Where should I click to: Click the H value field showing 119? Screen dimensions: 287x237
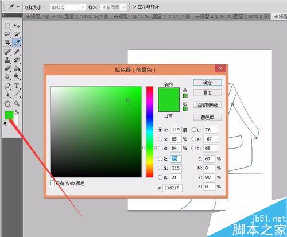[x=176, y=130]
